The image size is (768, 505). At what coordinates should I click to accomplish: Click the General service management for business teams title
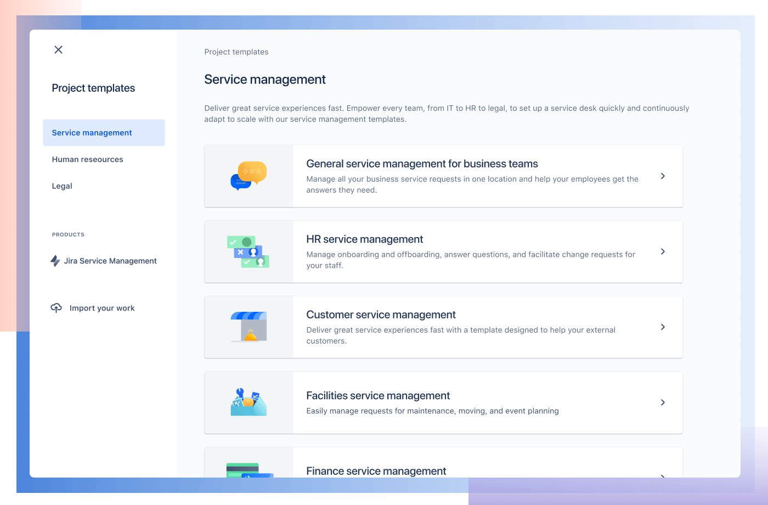tap(422, 164)
